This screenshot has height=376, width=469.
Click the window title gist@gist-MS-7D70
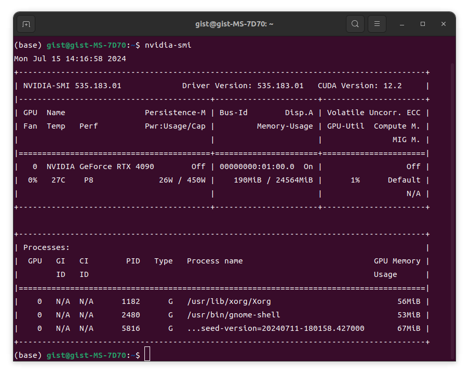pos(234,24)
